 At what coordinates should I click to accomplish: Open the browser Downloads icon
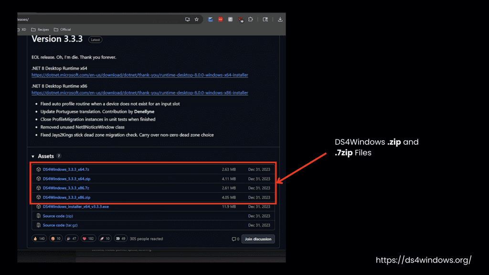(x=280, y=19)
